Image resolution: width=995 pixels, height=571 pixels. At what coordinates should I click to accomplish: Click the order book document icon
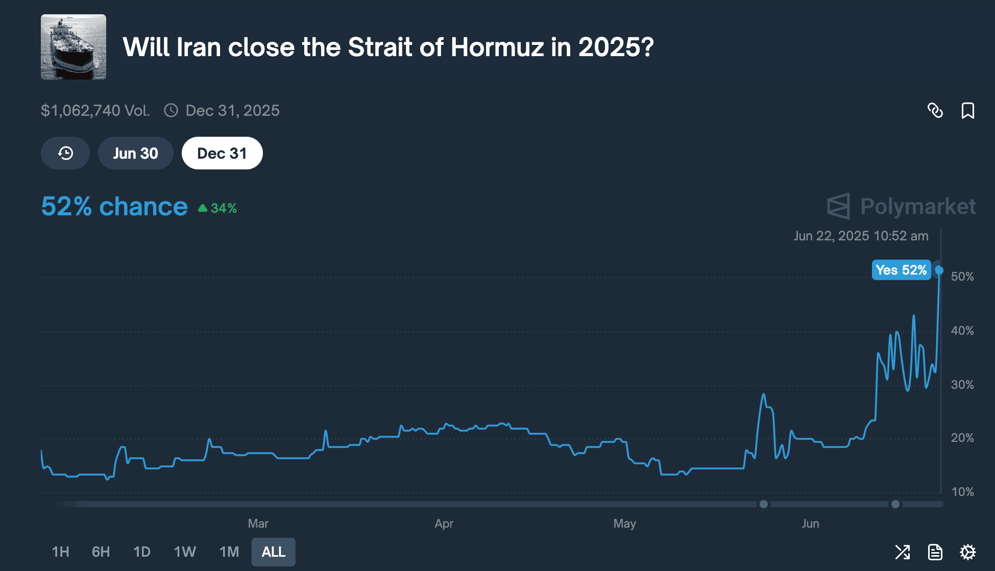click(x=935, y=552)
